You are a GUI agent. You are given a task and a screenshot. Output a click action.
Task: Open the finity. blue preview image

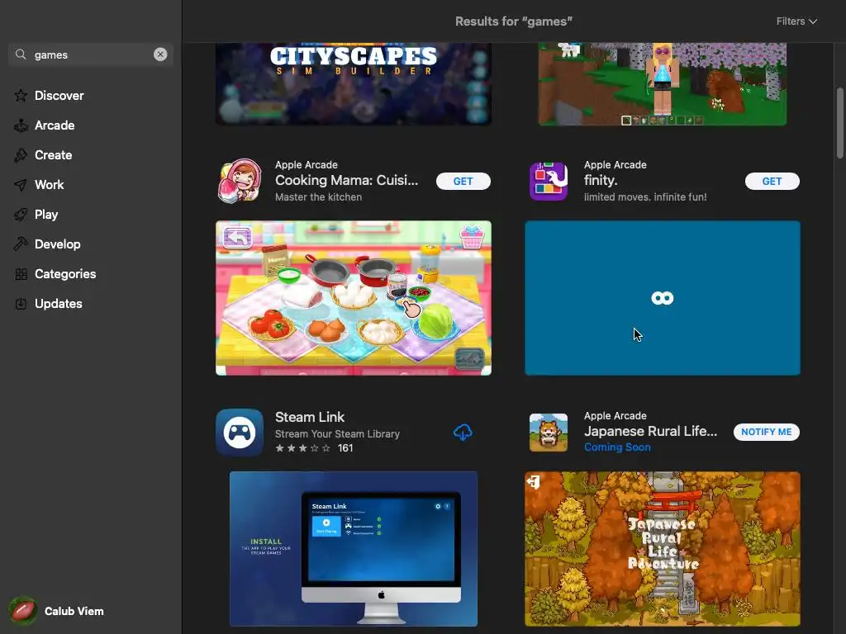663,297
